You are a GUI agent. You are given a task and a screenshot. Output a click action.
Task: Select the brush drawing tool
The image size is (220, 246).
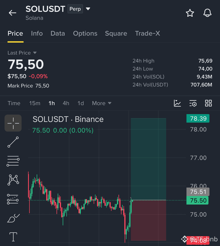(x=13, y=218)
